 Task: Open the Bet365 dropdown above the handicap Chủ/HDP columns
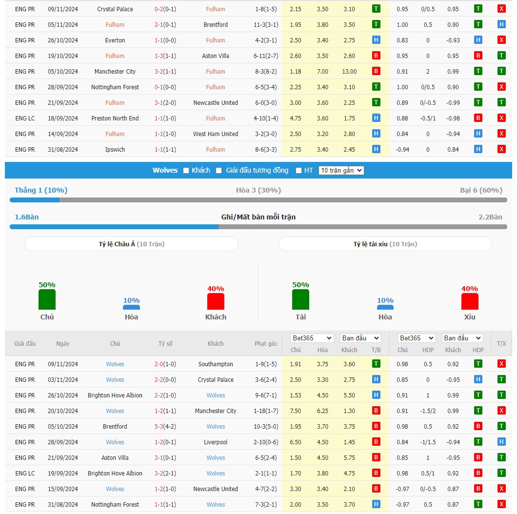coord(417,338)
